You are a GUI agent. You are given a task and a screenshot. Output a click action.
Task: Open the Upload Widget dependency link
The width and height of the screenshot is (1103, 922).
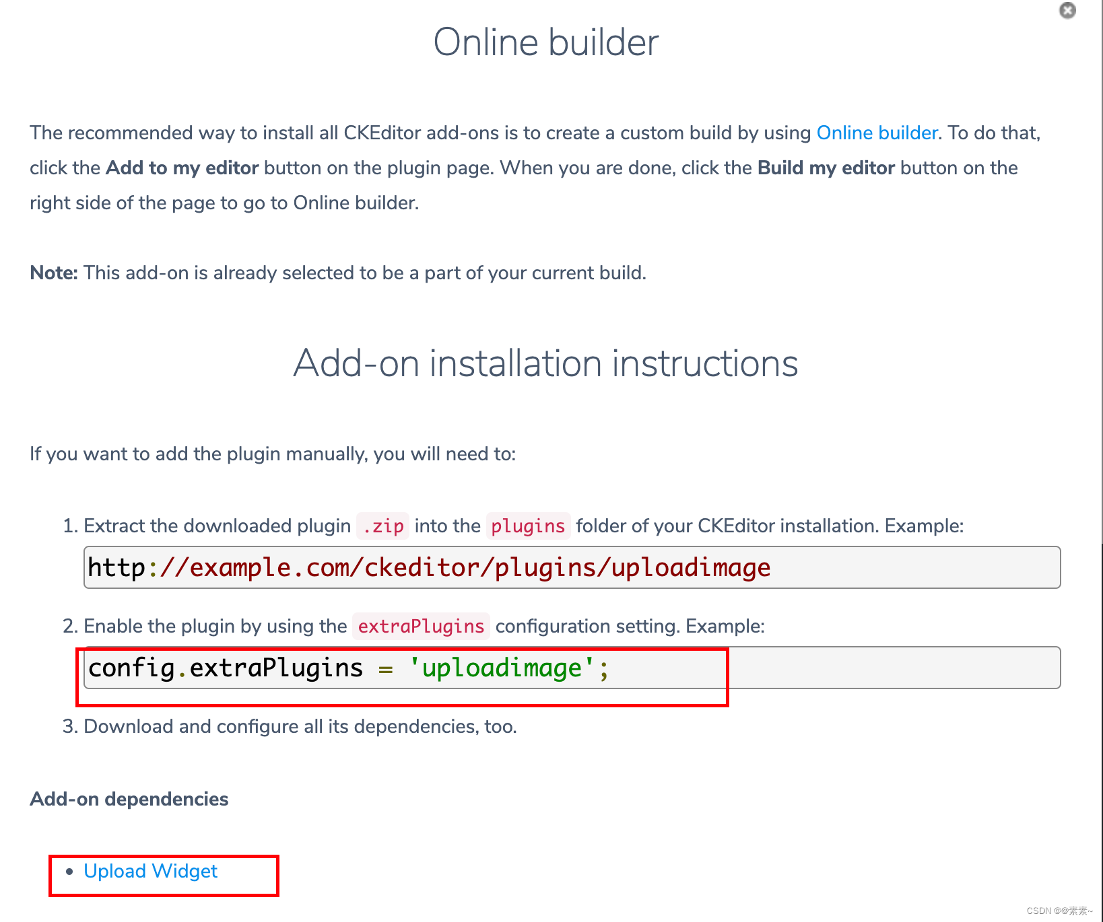150,872
